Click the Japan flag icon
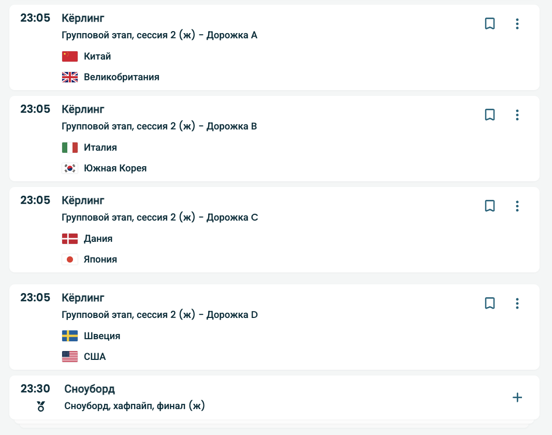 69,259
